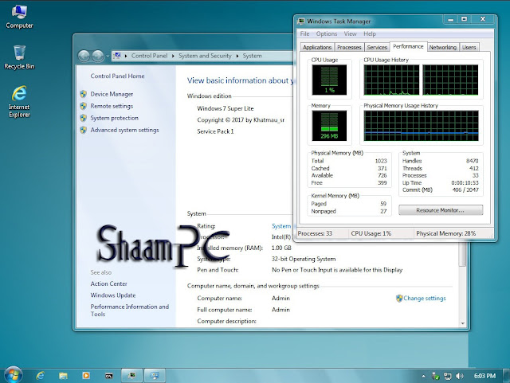Open the Windows Start orb
The height and width of the screenshot is (383, 510).
(14, 375)
